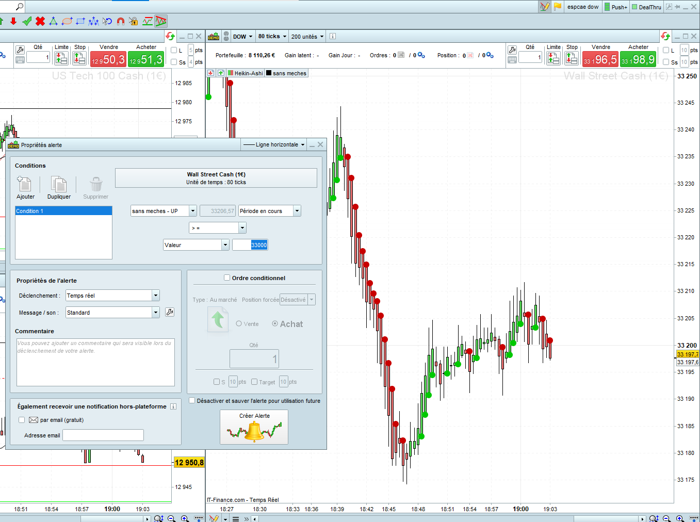
Task: Click the Commentaire text area
Action: (95, 362)
